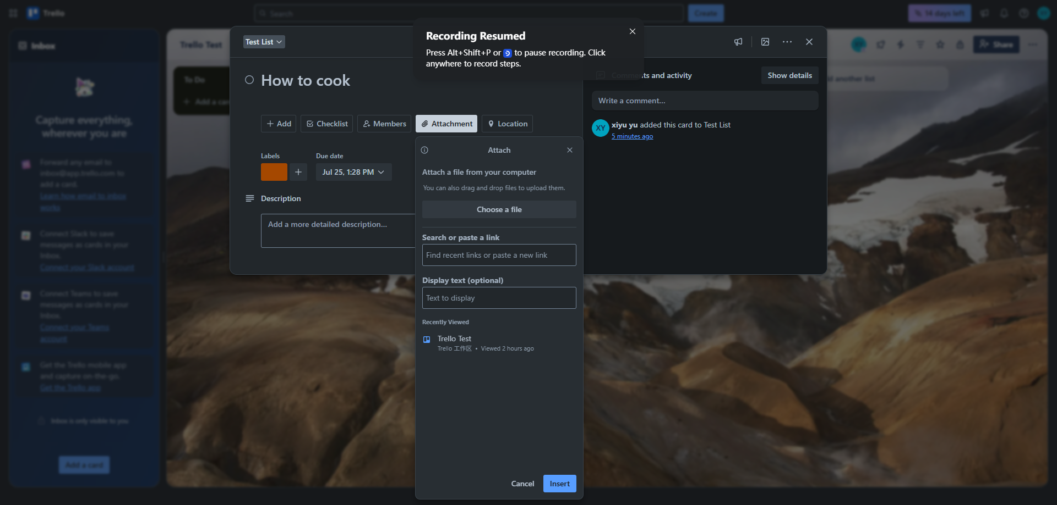This screenshot has height=505, width=1057.
Task: Focus the paste a new link field
Action: (x=499, y=255)
